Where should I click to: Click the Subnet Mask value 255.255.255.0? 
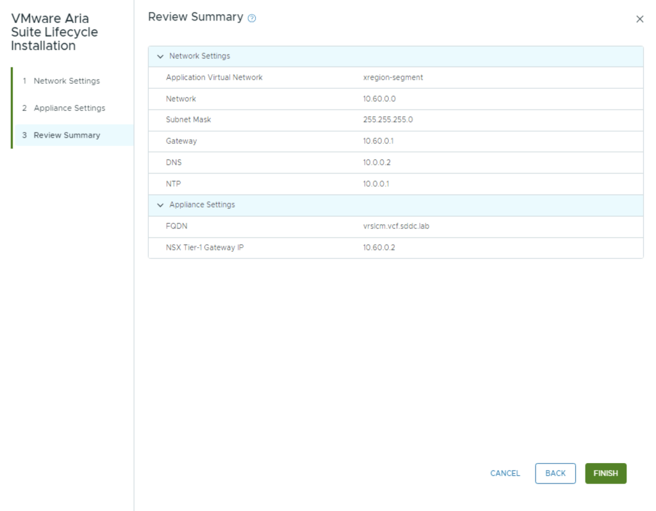coord(388,120)
